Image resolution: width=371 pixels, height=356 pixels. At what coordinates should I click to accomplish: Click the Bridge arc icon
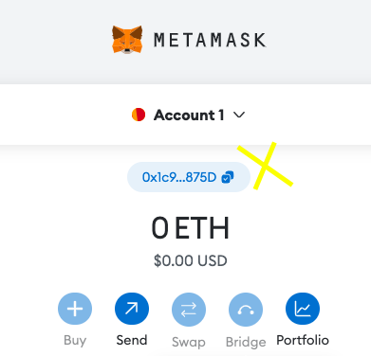(246, 310)
